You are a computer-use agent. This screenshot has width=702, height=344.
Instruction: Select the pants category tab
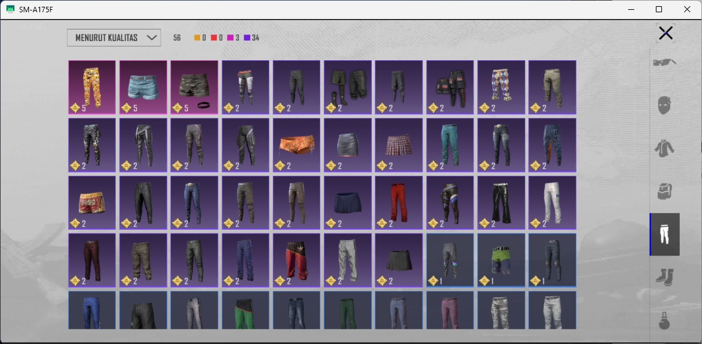pyautogui.click(x=665, y=234)
